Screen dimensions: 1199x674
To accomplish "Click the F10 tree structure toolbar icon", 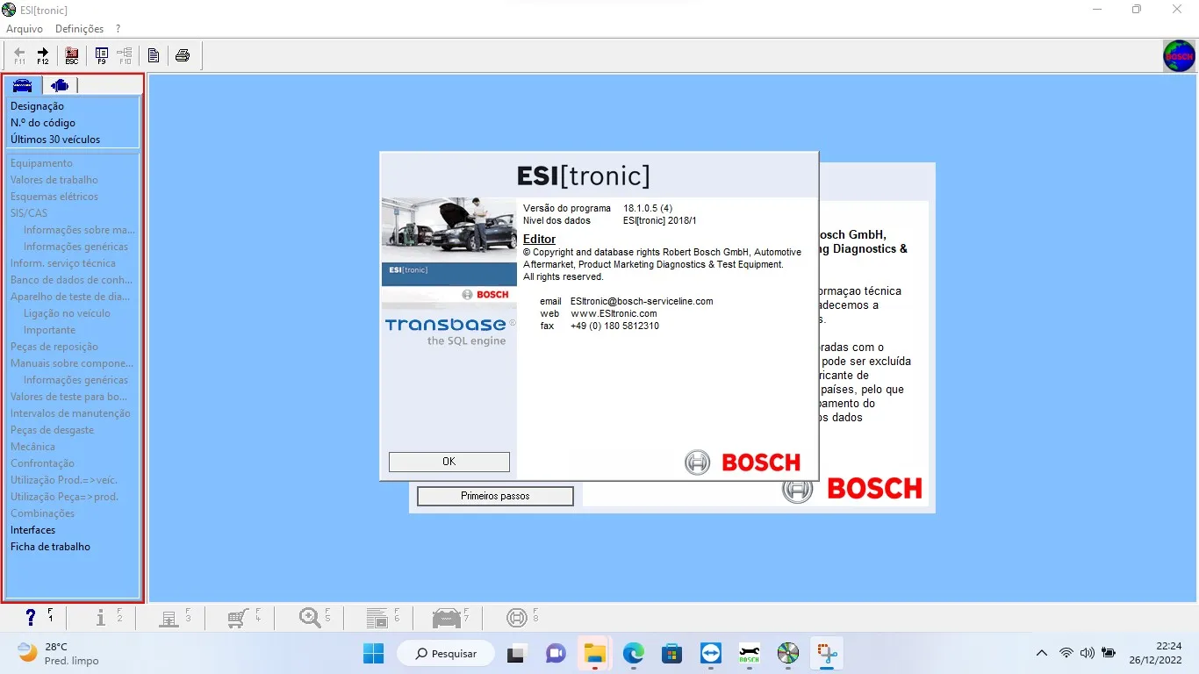I will click(x=125, y=56).
